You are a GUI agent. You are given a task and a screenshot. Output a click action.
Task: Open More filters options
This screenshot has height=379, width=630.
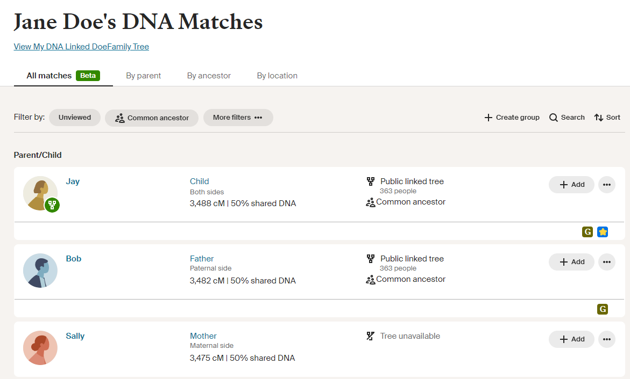[238, 117]
